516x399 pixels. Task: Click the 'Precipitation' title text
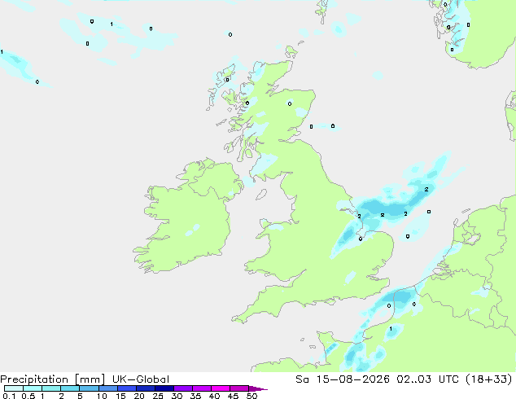click(34, 379)
